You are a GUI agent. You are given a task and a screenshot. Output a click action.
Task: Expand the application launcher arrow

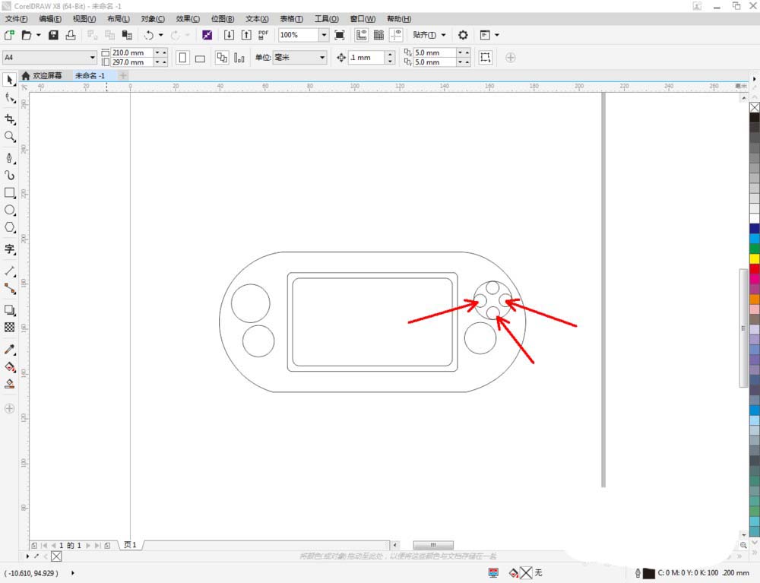(497, 35)
